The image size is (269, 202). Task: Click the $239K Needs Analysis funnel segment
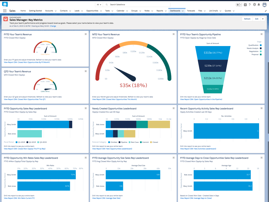click(x=213, y=66)
